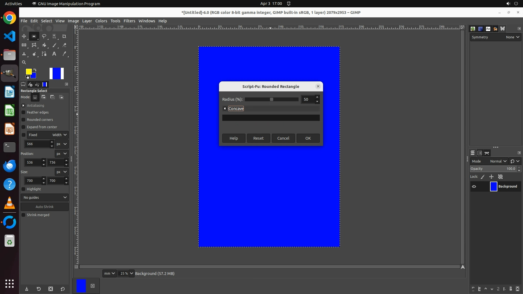Hide the Background layer with eye icon
This screenshot has width=523, height=294.
[x=474, y=186]
